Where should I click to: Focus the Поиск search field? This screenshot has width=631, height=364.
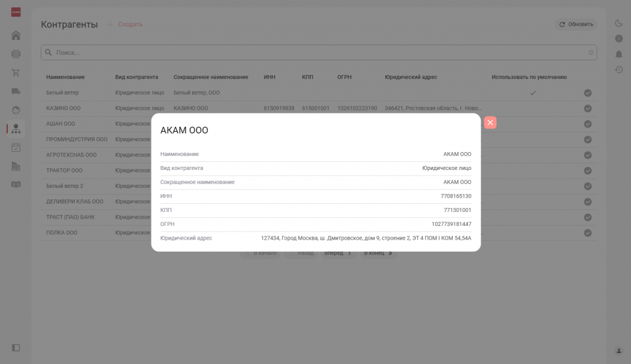319,52
